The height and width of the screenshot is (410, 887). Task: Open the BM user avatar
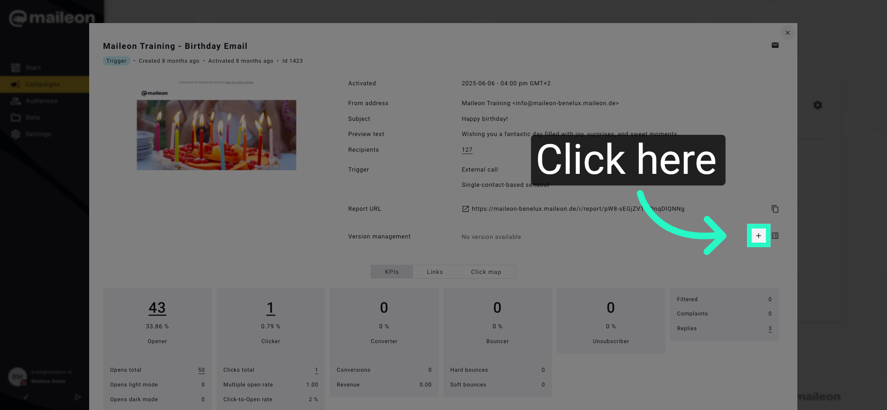click(x=18, y=377)
